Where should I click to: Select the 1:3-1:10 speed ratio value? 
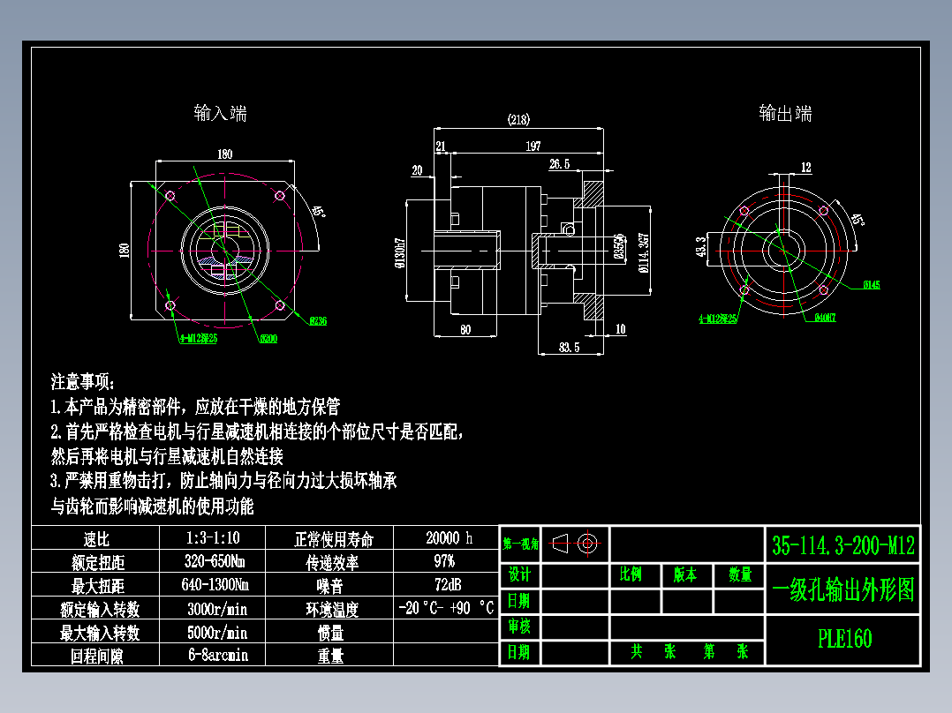[x=212, y=538]
